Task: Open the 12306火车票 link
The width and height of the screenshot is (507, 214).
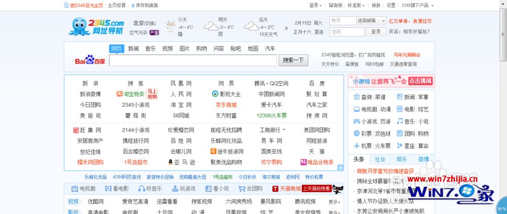Action: pyautogui.click(x=272, y=115)
